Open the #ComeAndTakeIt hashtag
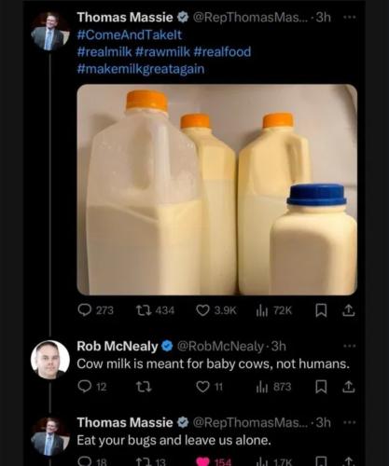 coord(130,34)
